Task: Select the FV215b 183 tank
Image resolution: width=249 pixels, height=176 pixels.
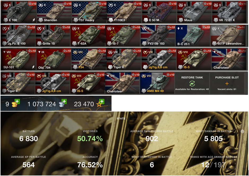Action: pyautogui.click(x=158, y=35)
